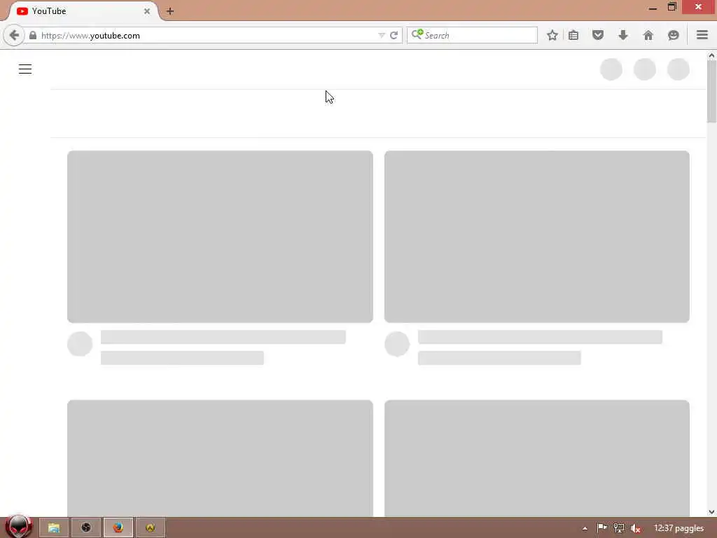This screenshot has width=717, height=538.
Task: Open a new tab with plus button
Action: pyautogui.click(x=170, y=11)
